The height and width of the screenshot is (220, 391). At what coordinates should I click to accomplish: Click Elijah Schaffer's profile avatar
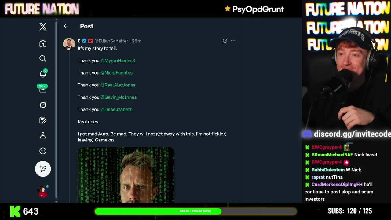[x=69, y=44]
